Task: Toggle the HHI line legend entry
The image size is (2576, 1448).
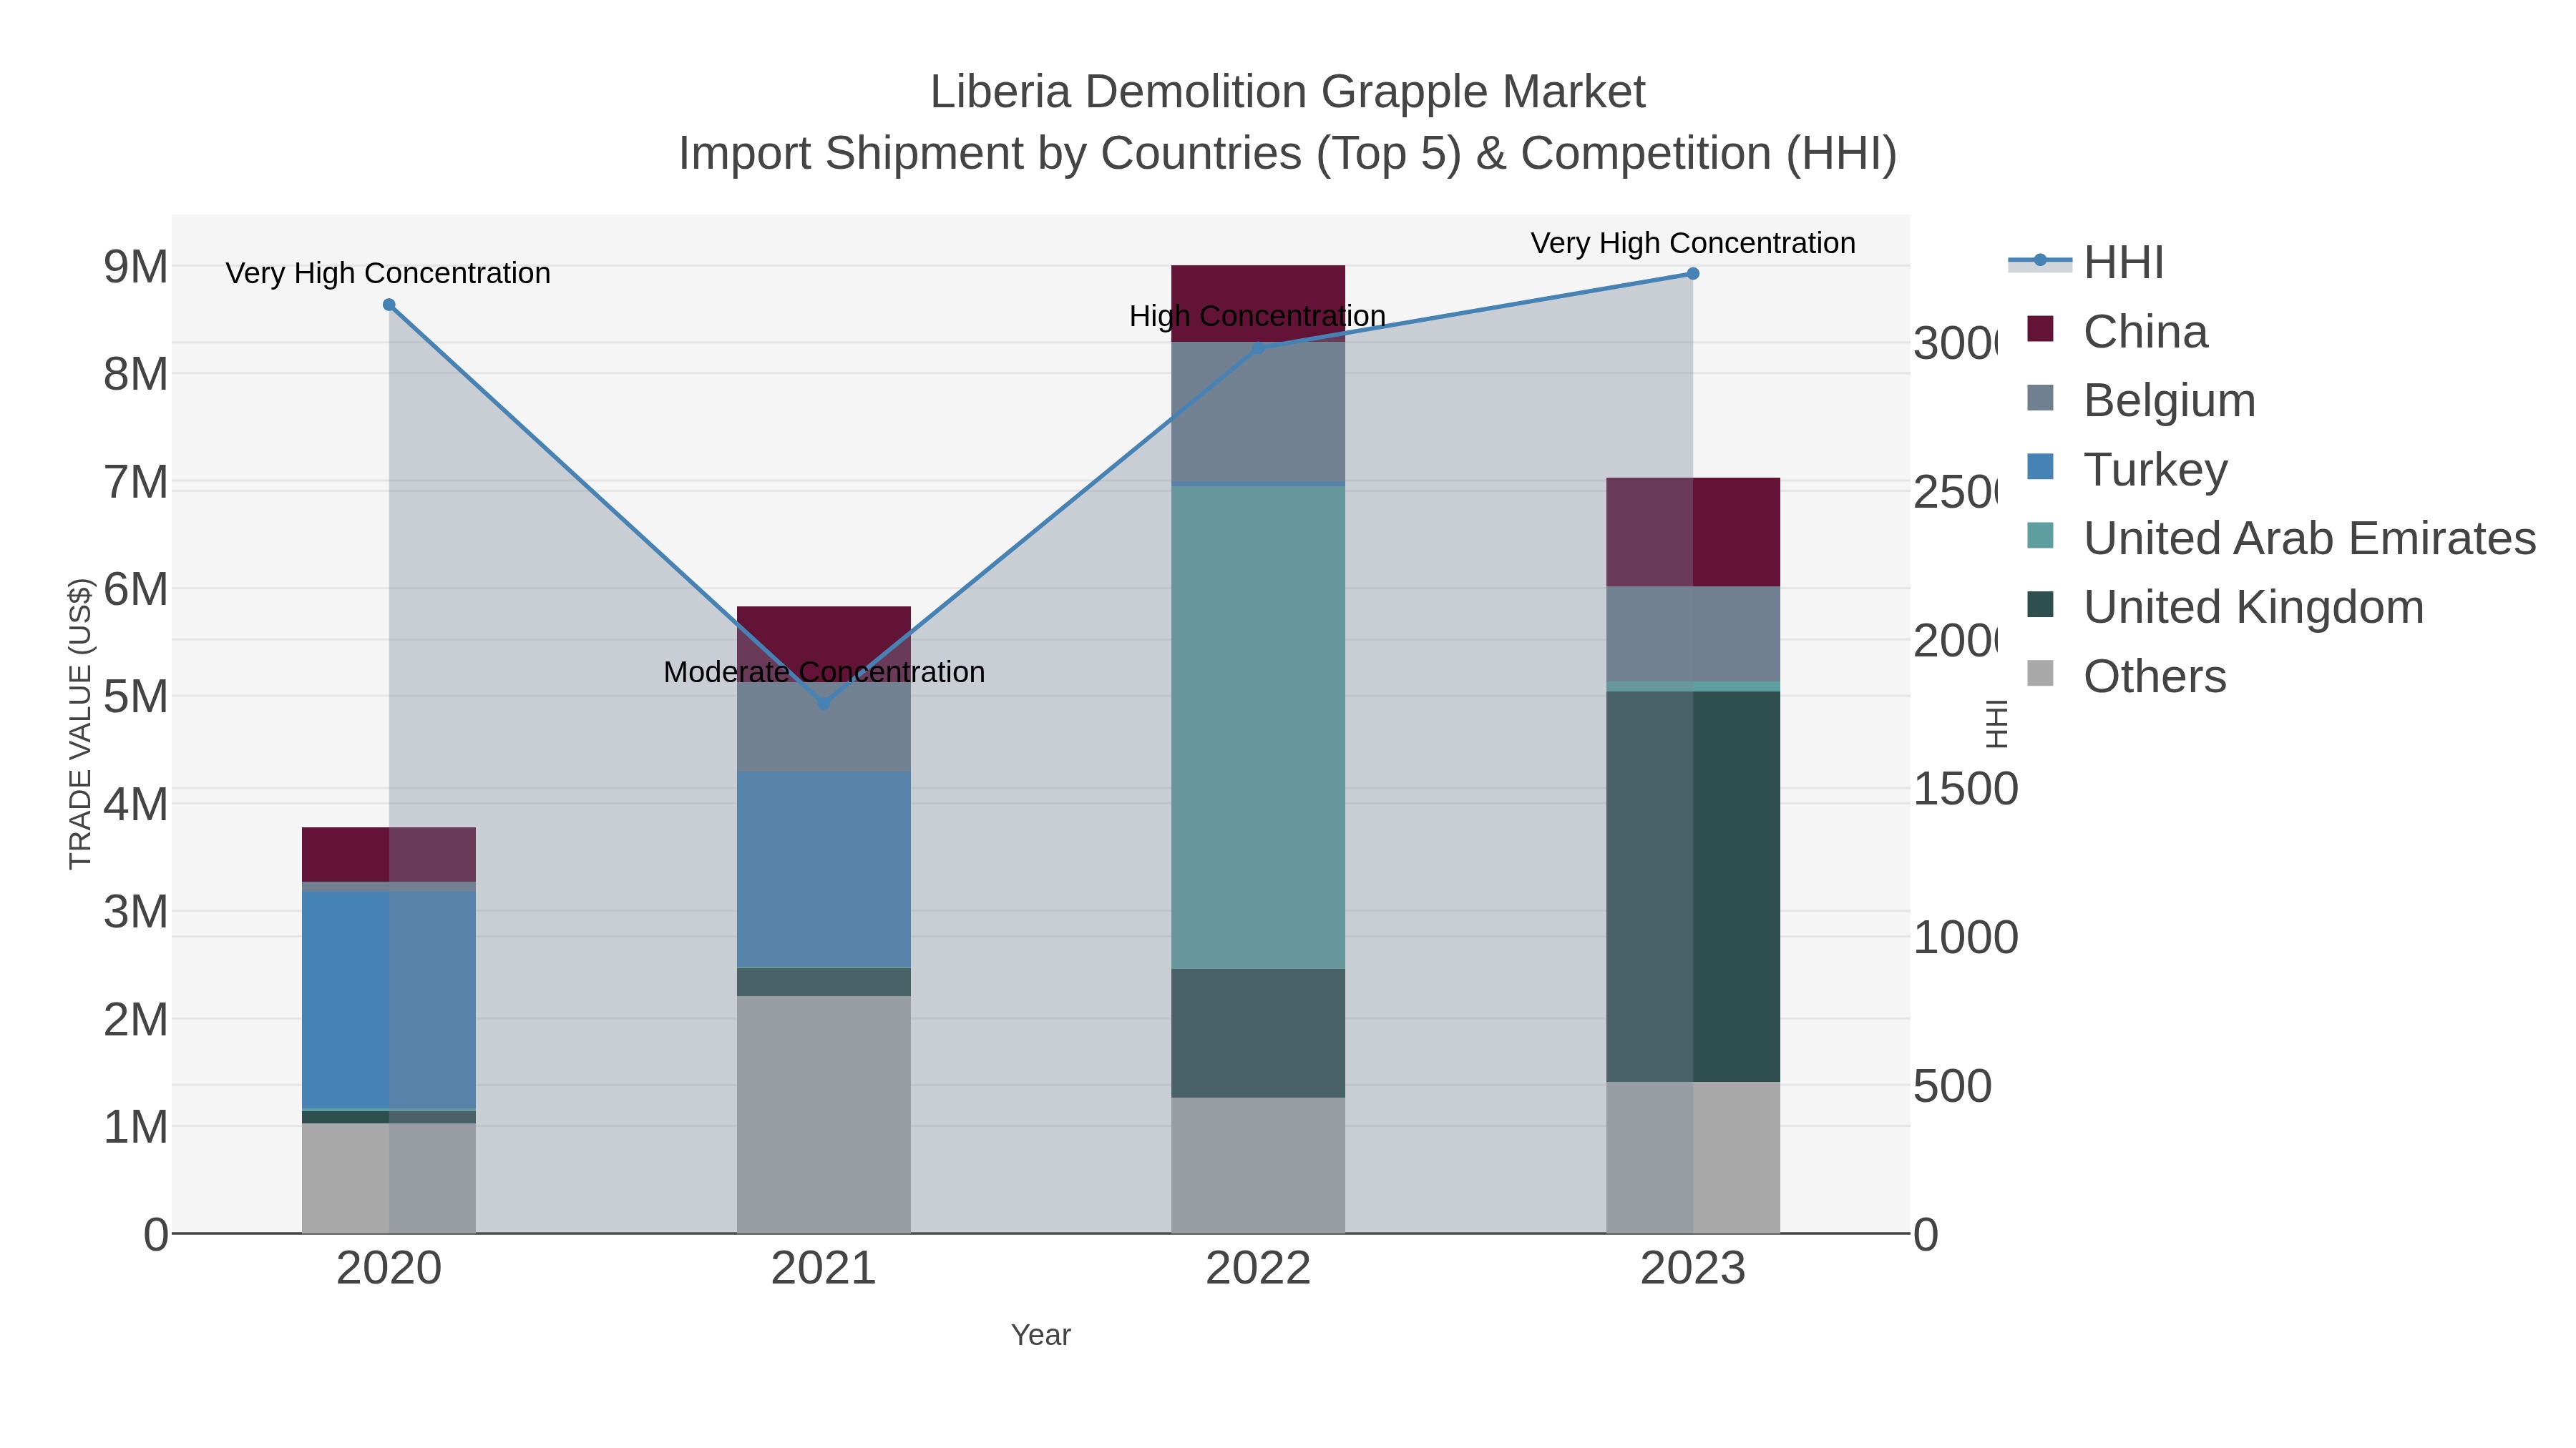Action: click(x=2086, y=263)
